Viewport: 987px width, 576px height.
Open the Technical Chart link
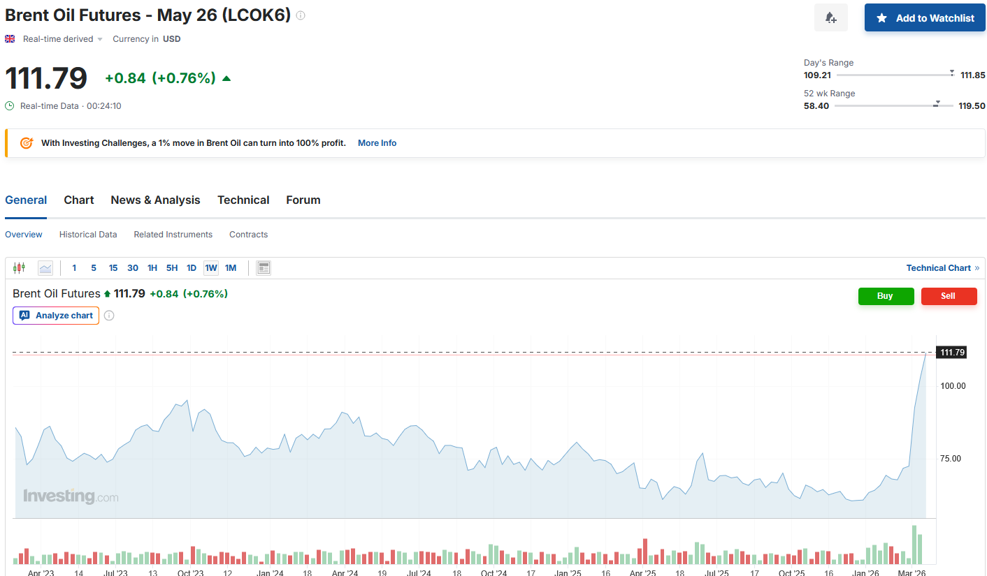click(943, 268)
